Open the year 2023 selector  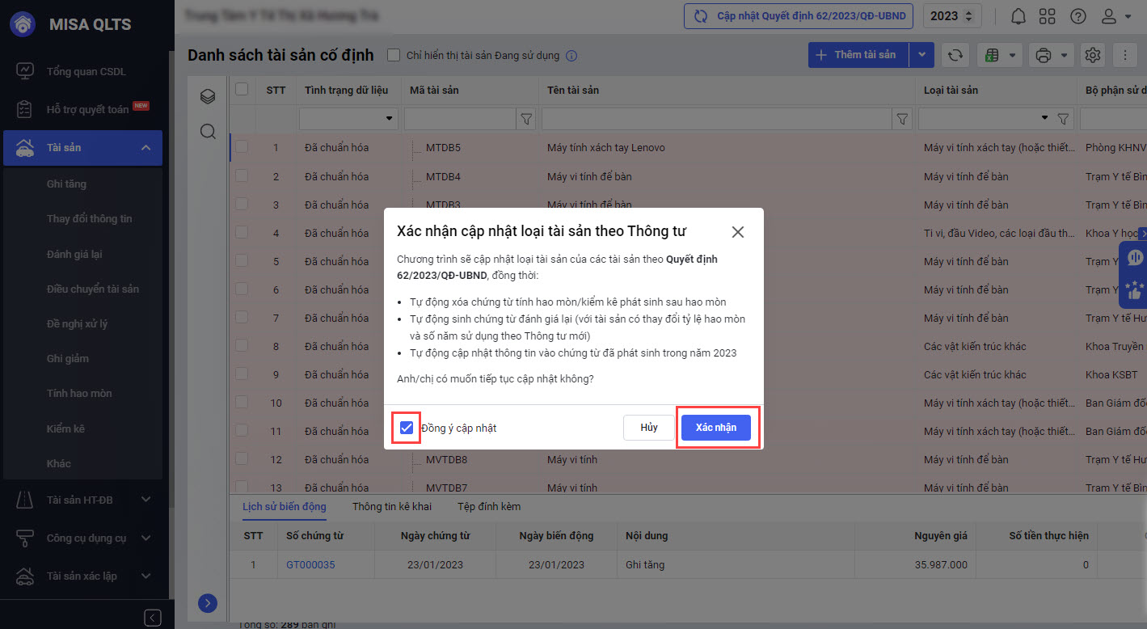point(952,16)
